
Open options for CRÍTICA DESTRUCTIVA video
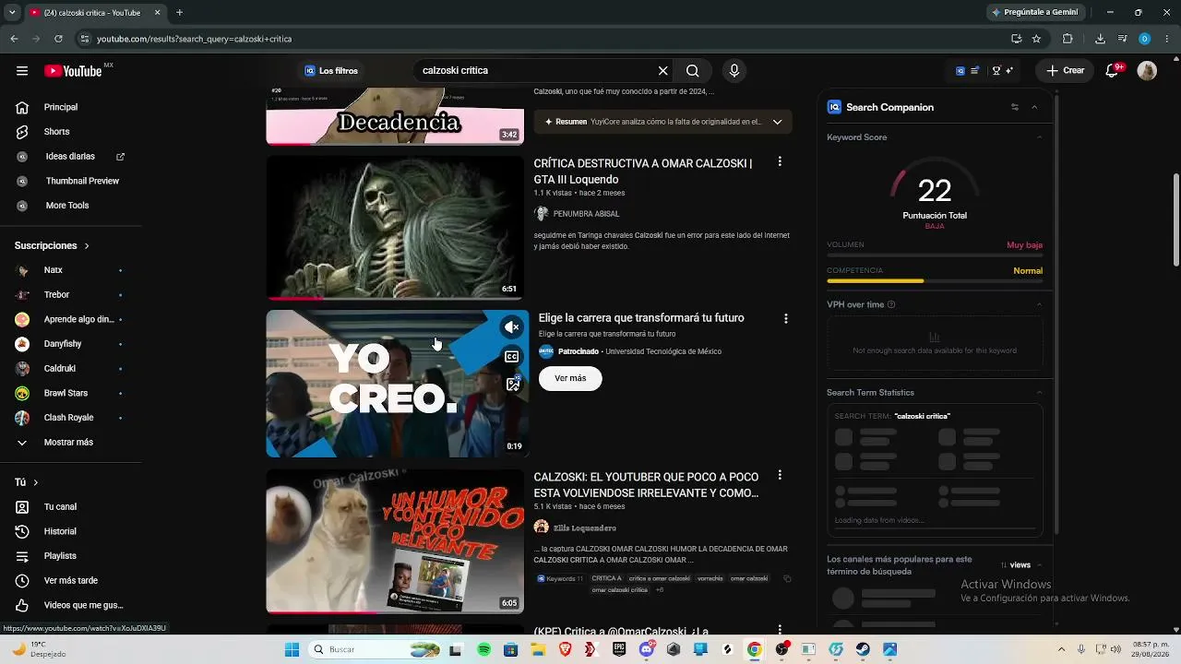[780, 161]
